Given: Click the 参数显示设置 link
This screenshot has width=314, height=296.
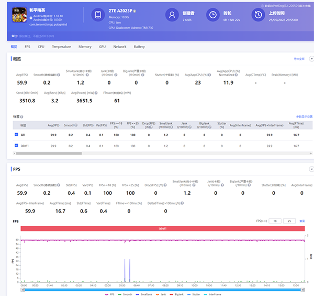Looking at the screenshot, I should coord(304,117).
